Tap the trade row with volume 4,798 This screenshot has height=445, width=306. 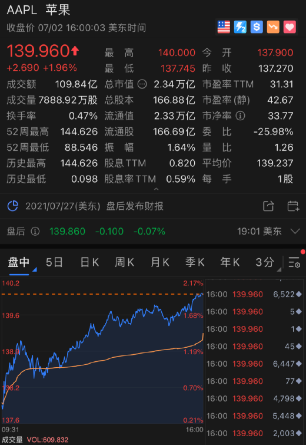tap(254, 398)
